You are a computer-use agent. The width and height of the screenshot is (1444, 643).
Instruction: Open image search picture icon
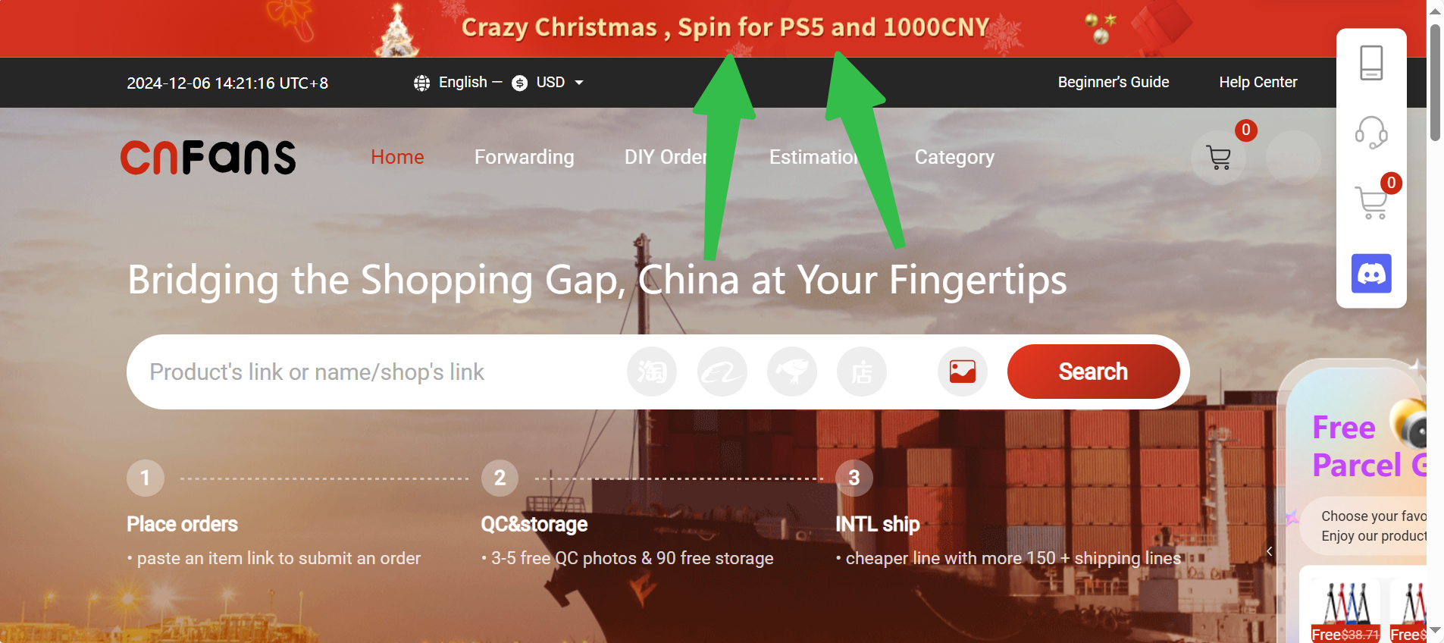click(963, 372)
